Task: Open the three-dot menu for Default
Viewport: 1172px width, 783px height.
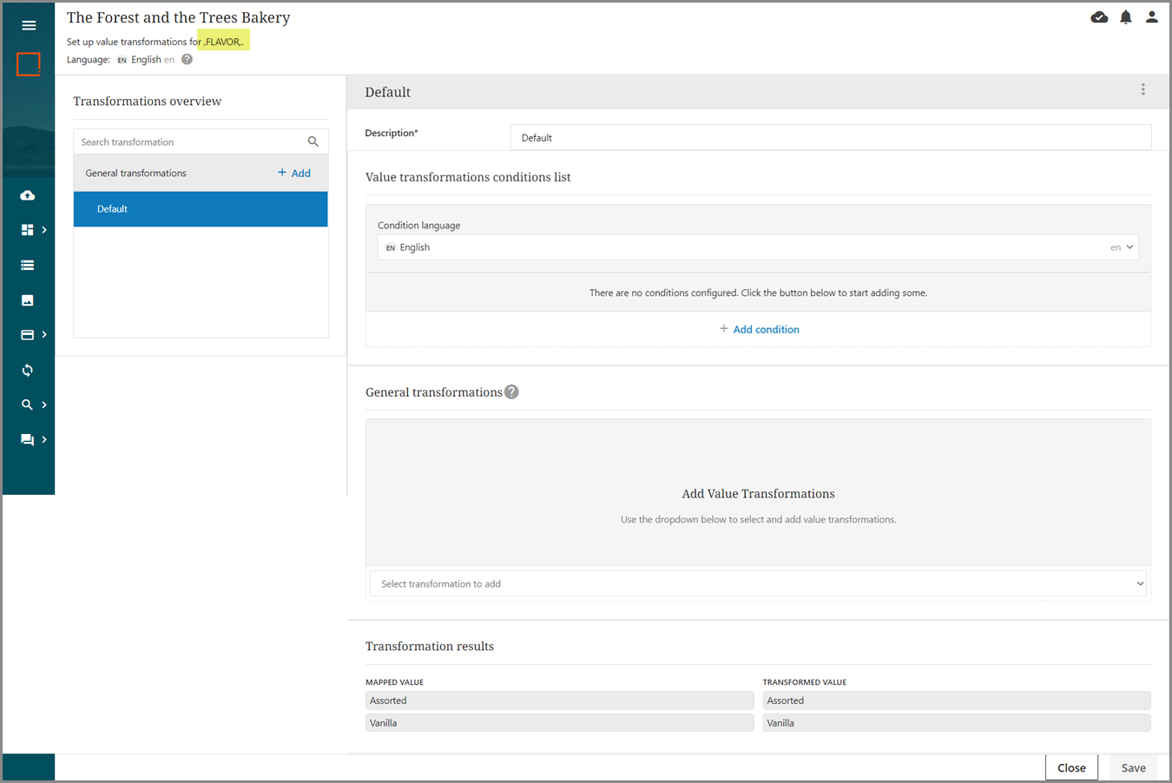Action: point(1142,89)
